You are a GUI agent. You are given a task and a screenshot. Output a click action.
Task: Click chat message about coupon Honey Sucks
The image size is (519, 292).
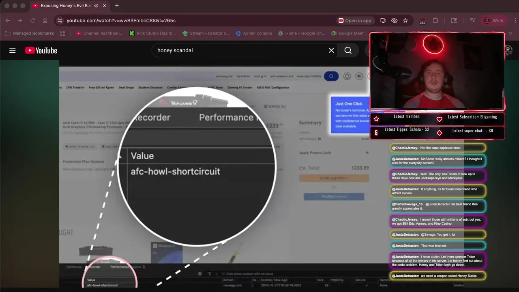tap(438, 276)
